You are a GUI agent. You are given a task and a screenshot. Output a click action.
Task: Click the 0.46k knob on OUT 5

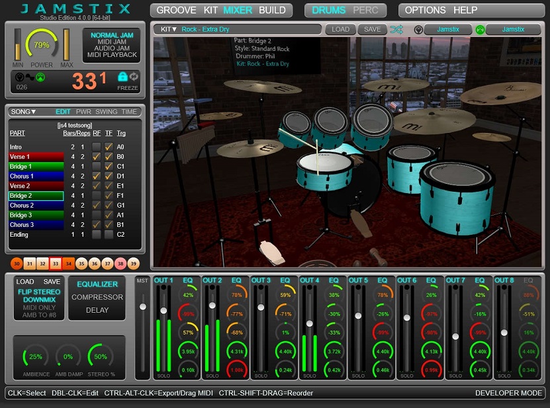pyautogui.click(x=383, y=370)
